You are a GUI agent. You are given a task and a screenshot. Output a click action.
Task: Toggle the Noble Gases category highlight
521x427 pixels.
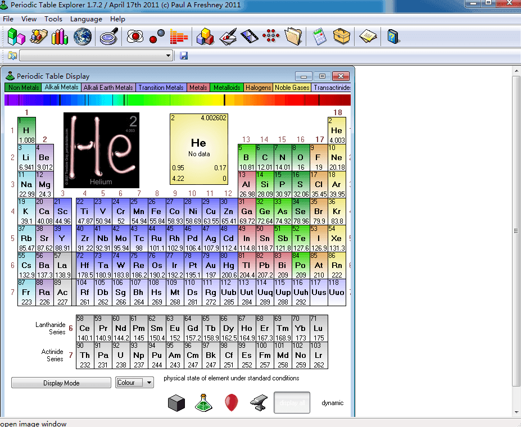pyautogui.click(x=292, y=87)
